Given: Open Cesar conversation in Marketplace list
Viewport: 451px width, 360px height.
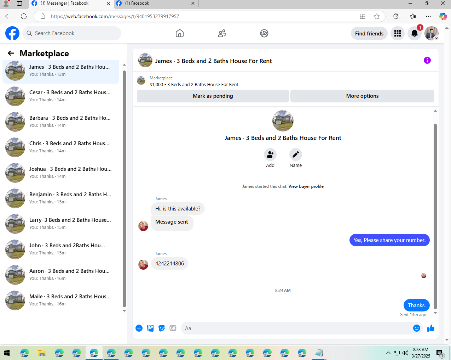Looking at the screenshot, I should [x=61, y=96].
